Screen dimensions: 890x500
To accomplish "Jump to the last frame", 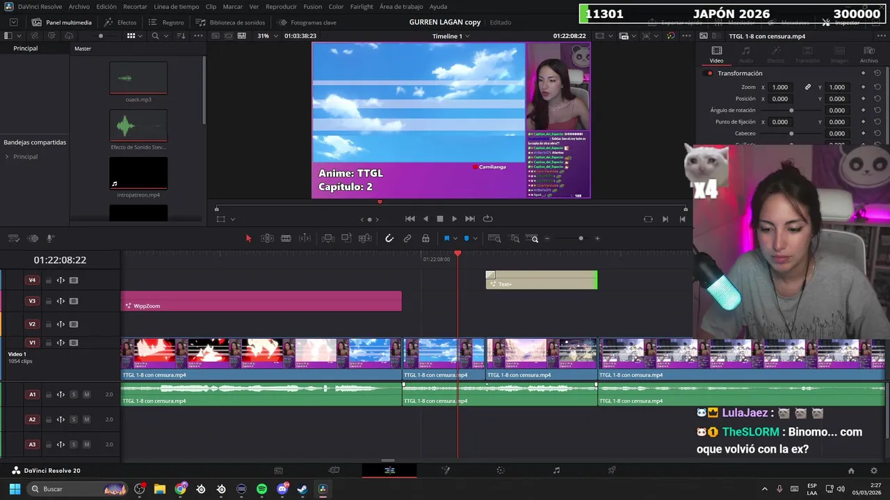I will (470, 219).
